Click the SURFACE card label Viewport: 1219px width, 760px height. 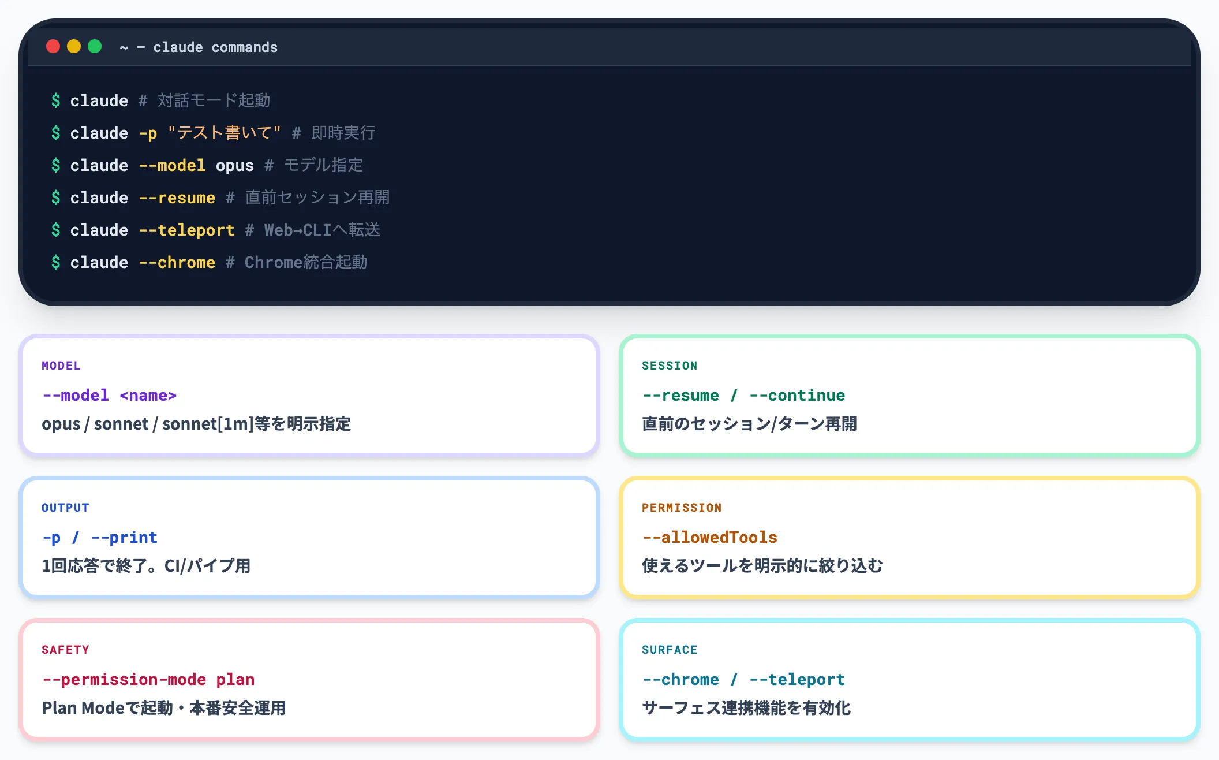670,650
